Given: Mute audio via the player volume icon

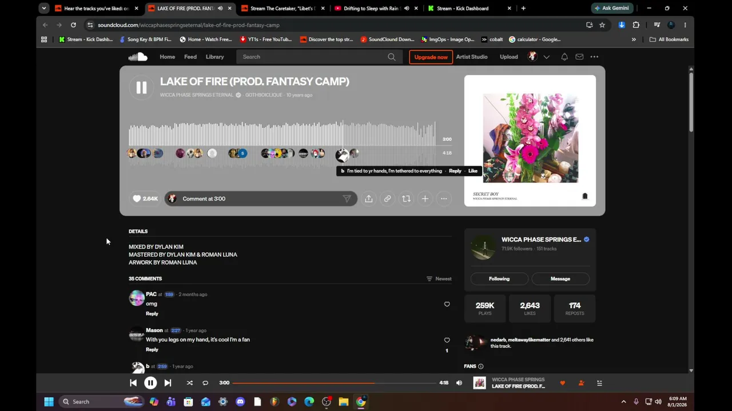Looking at the screenshot, I should [459, 383].
